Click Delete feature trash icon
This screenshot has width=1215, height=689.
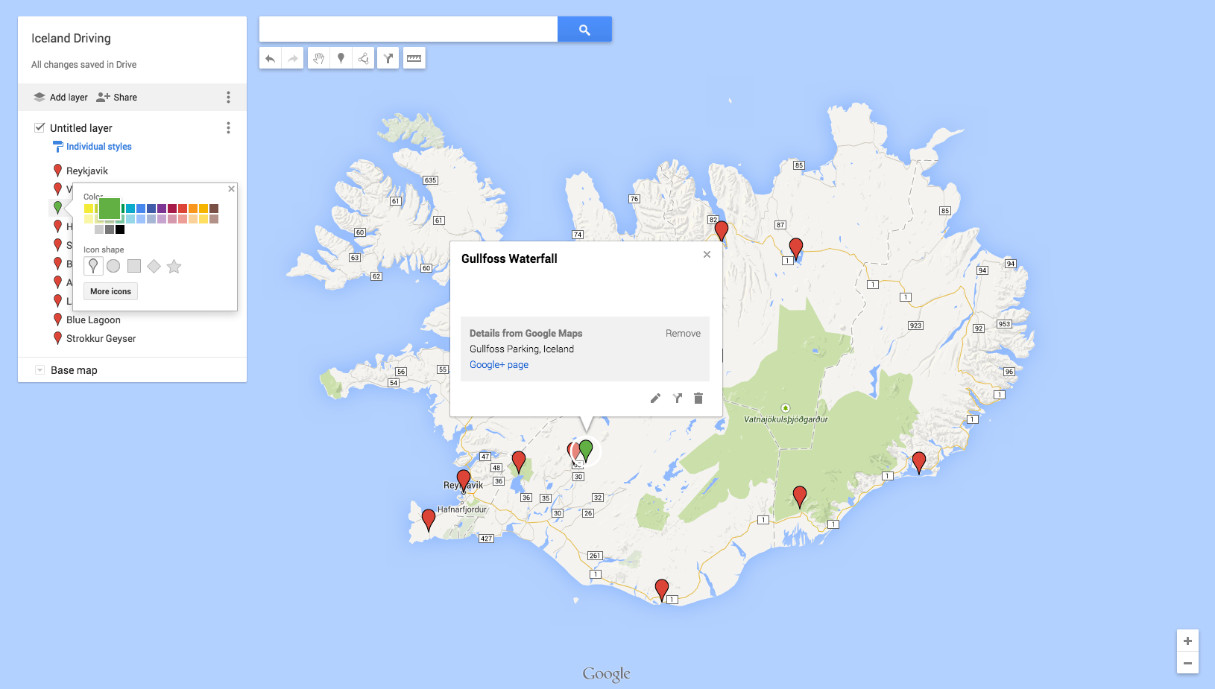tap(698, 399)
